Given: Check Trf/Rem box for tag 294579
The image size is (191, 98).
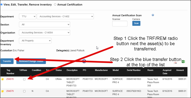Looking at the screenshot, I should (x=24, y=91).
